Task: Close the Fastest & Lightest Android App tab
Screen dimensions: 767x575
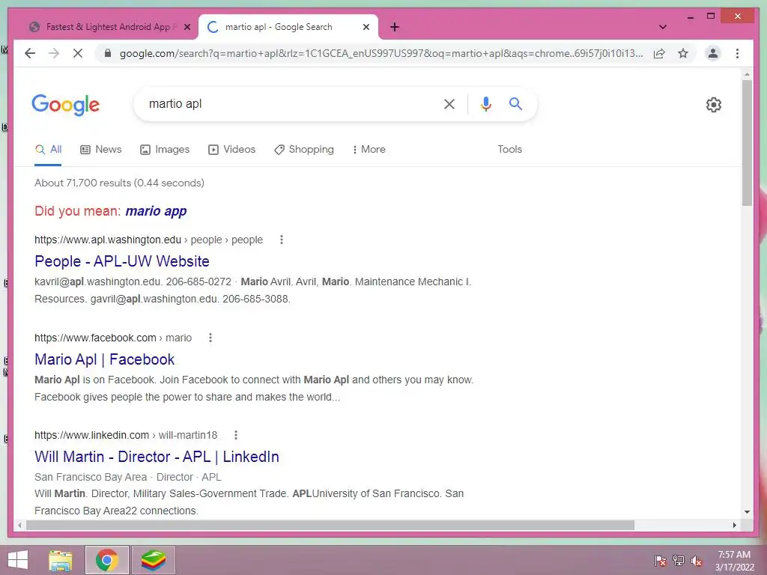Action: (187, 27)
